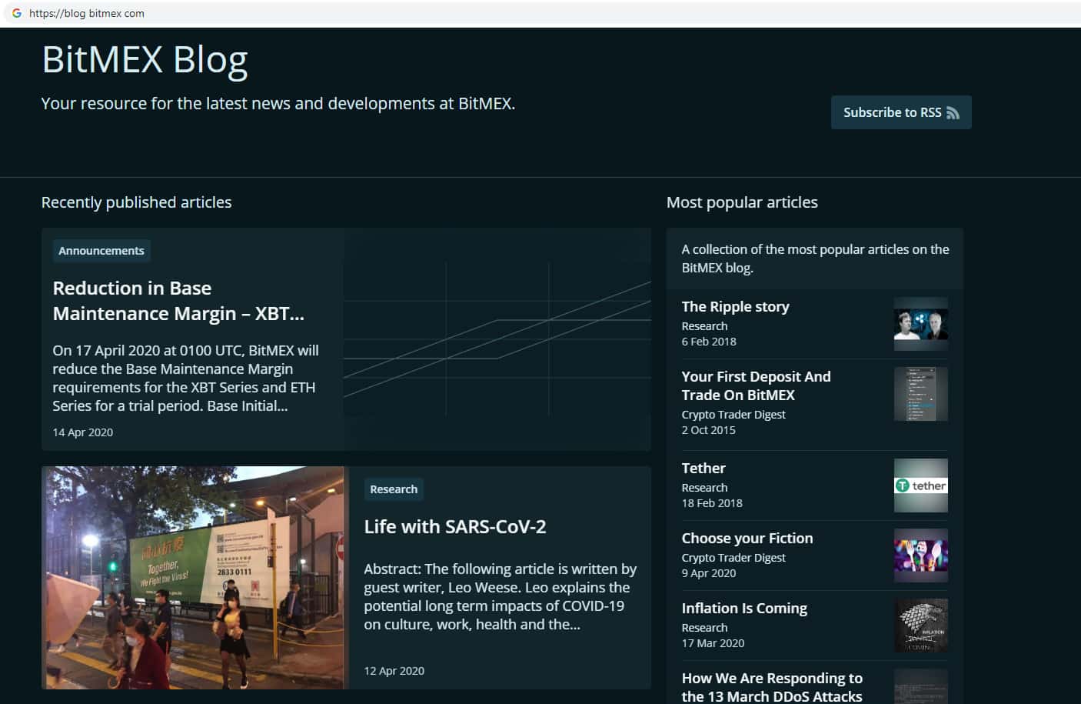Click the 14 Apr 2020 date
1081x704 pixels.
[82, 432]
